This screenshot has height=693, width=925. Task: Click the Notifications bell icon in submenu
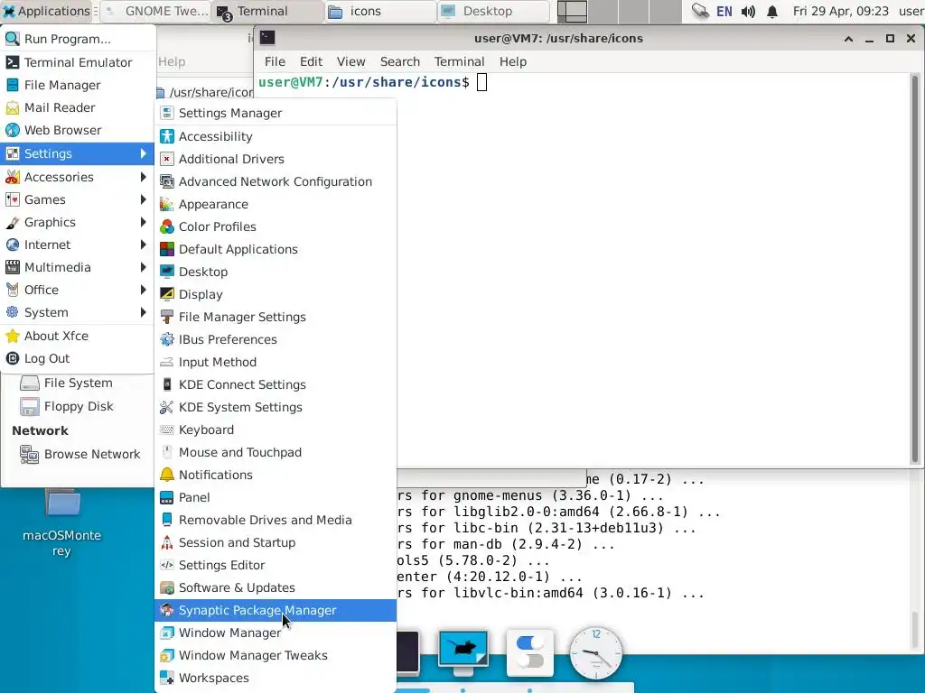click(x=167, y=475)
